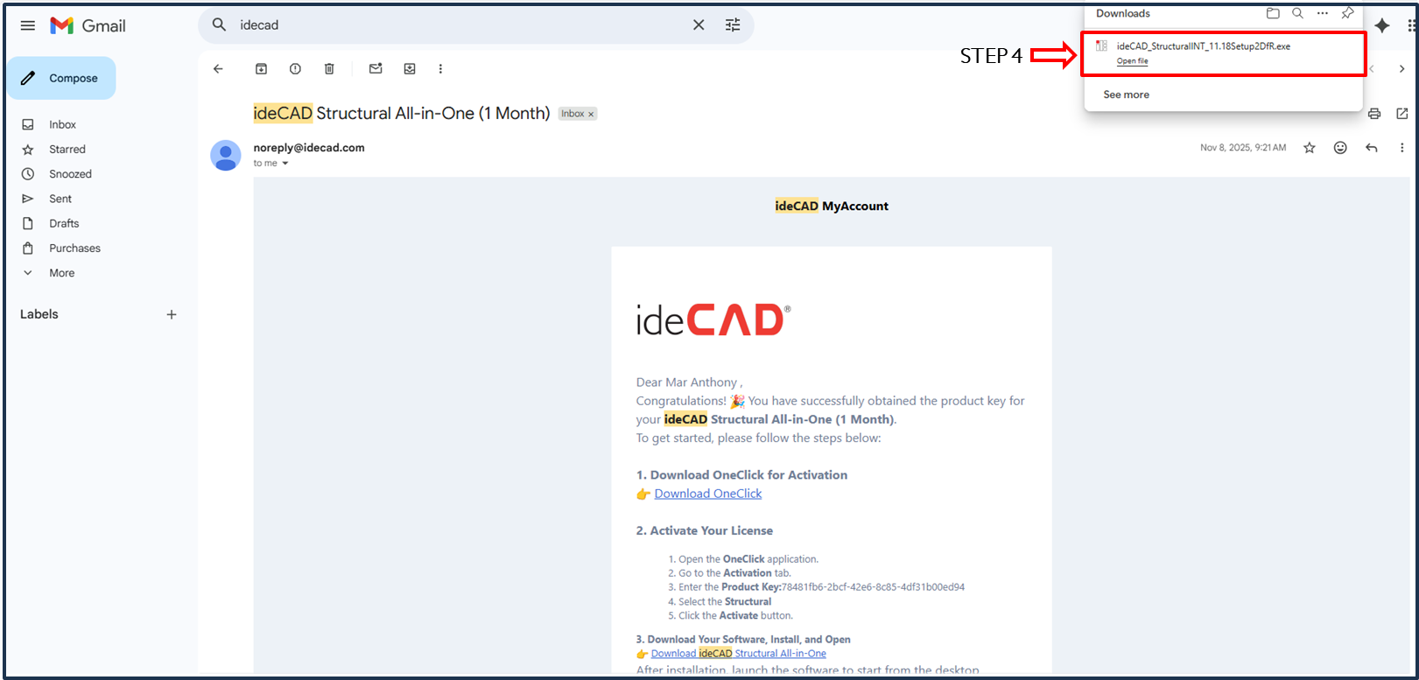
Task: Show search options filter icon
Action: [x=733, y=25]
